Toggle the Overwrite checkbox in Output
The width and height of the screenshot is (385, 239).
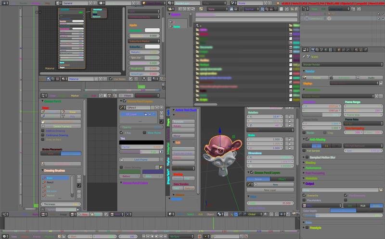click(304, 195)
